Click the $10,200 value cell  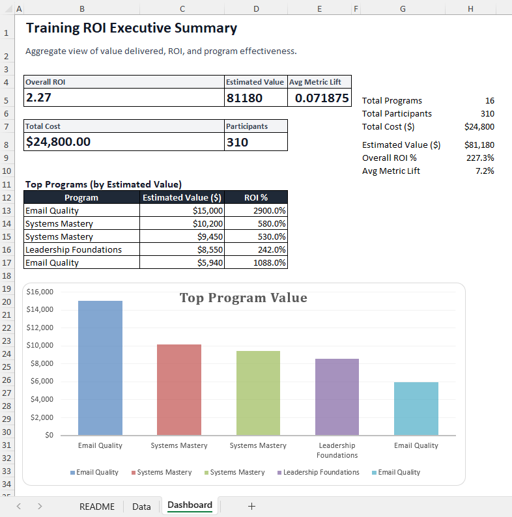coord(182,223)
